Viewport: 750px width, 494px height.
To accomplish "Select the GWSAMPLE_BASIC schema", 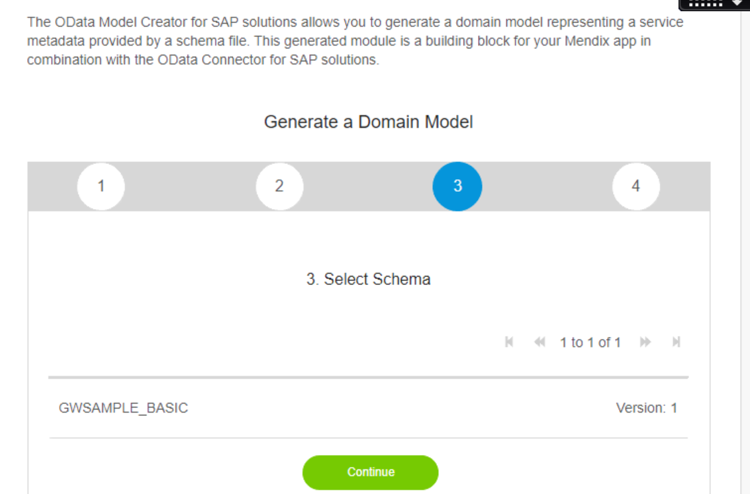I will pos(124,408).
